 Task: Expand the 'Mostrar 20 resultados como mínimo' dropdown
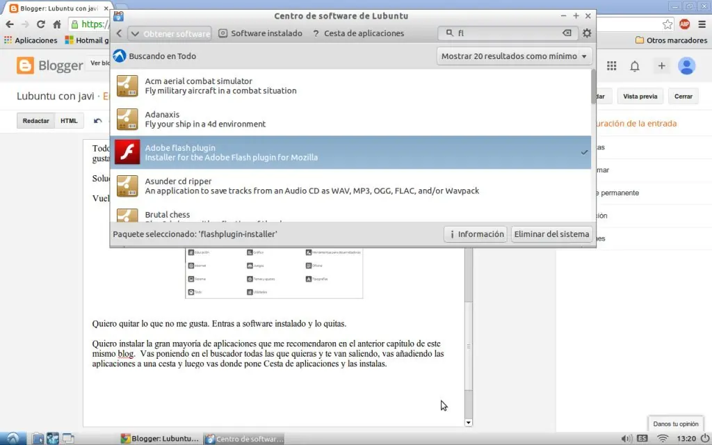(515, 56)
